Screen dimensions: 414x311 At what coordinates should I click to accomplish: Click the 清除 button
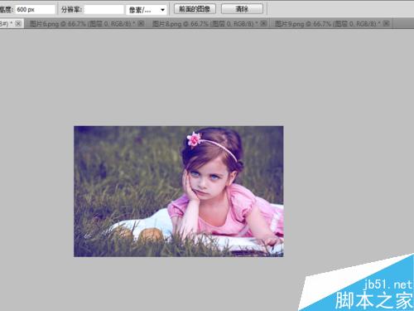point(242,9)
